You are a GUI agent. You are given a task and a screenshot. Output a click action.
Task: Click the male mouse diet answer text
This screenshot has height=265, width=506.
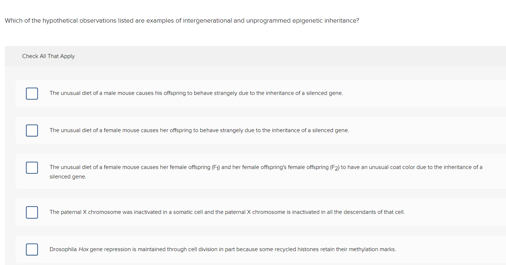[196, 93]
